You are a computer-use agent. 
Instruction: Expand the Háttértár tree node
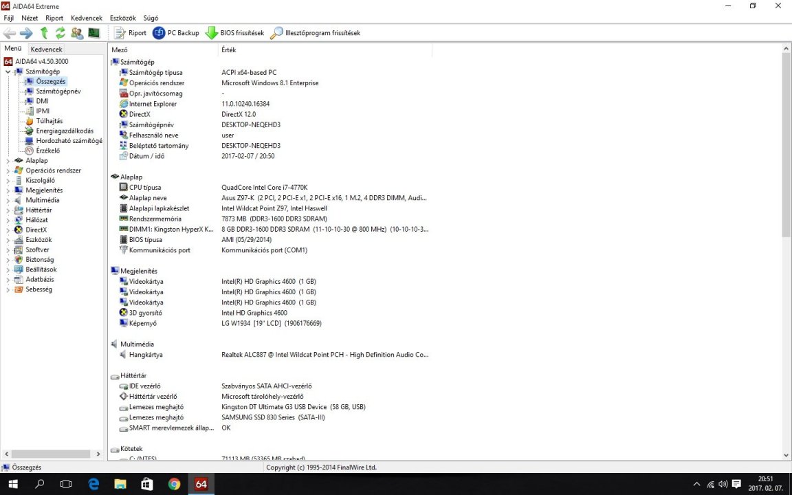point(8,210)
